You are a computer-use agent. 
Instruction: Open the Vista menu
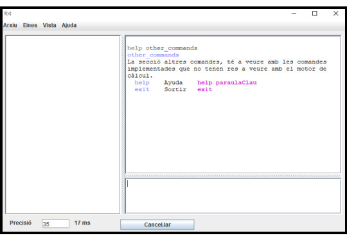click(49, 25)
